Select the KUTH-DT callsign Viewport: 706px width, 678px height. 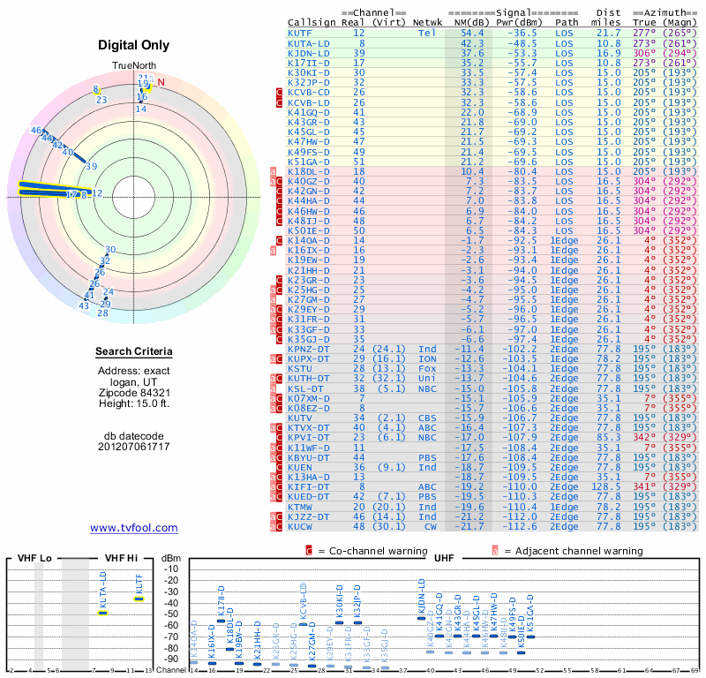coord(309,379)
